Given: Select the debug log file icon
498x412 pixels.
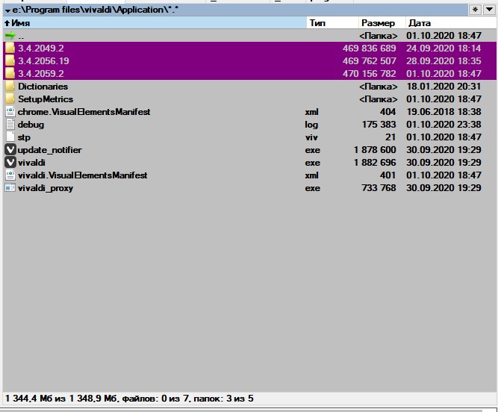Looking at the screenshot, I should pos(10,125).
